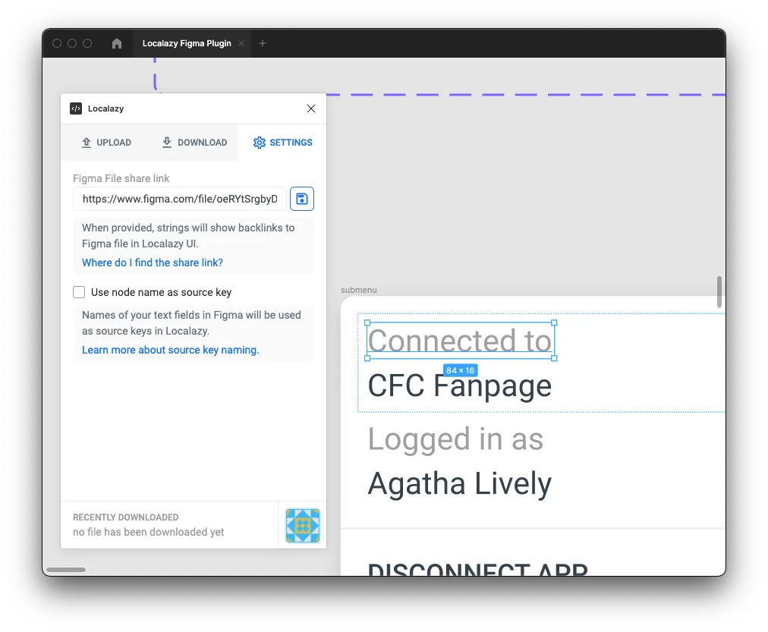Image resolution: width=768 pixels, height=632 pixels.
Task: Save the Figma share link
Action: (302, 199)
